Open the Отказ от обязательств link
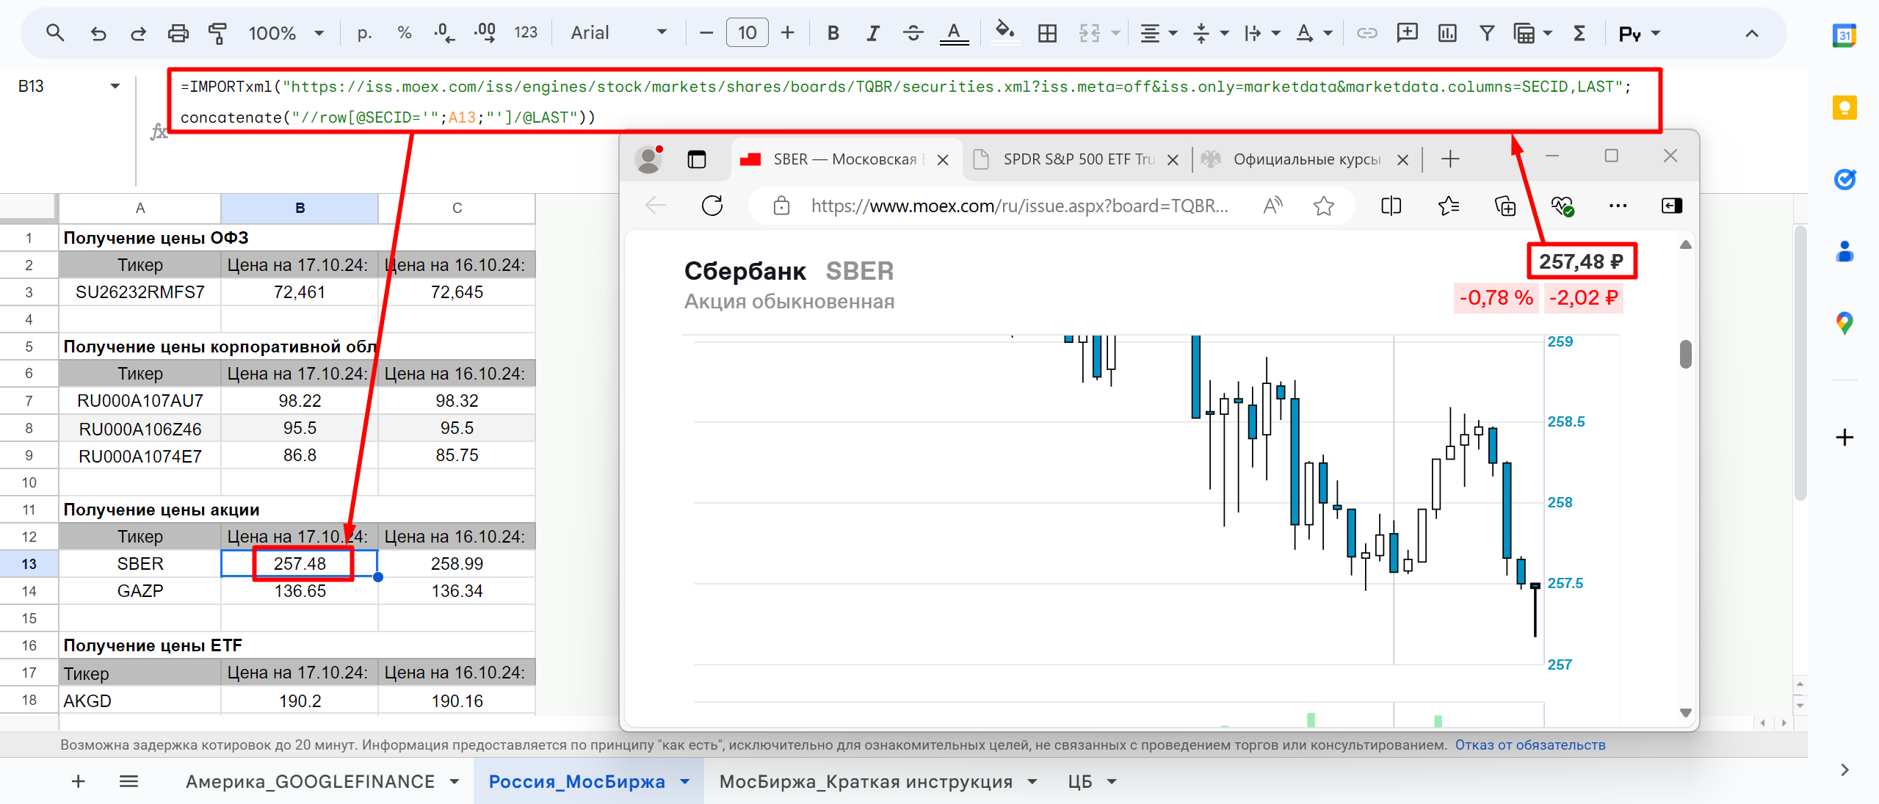Screen dimensions: 1879x804 [x=1530, y=745]
